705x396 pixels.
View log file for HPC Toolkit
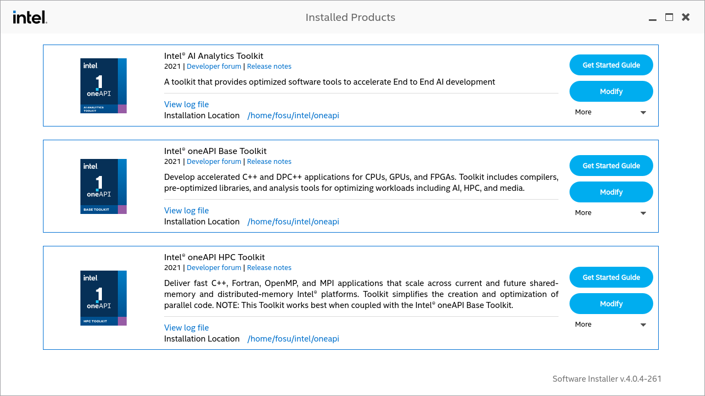pyautogui.click(x=186, y=328)
